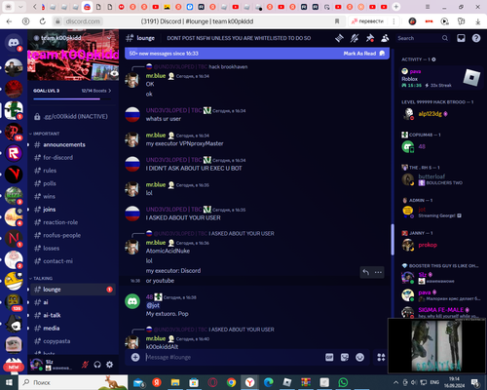
Task: Open the losses channel
Action: [73, 249]
